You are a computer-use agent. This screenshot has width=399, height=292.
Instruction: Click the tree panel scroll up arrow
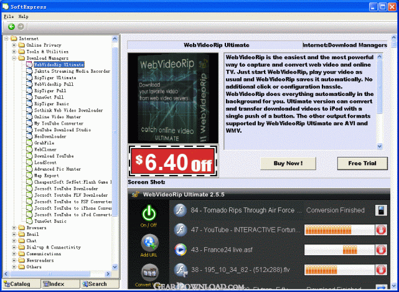(x=115, y=39)
